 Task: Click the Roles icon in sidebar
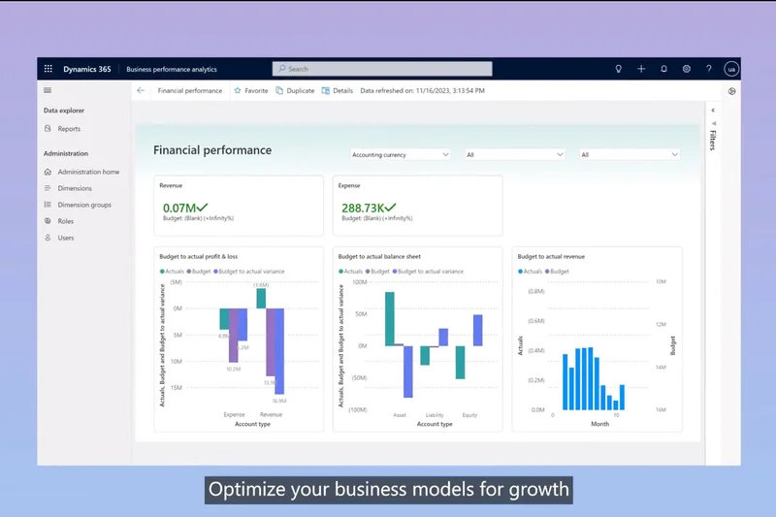pos(48,220)
